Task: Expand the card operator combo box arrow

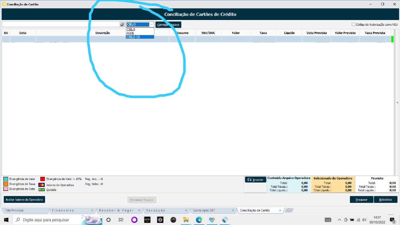Action: (151, 24)
